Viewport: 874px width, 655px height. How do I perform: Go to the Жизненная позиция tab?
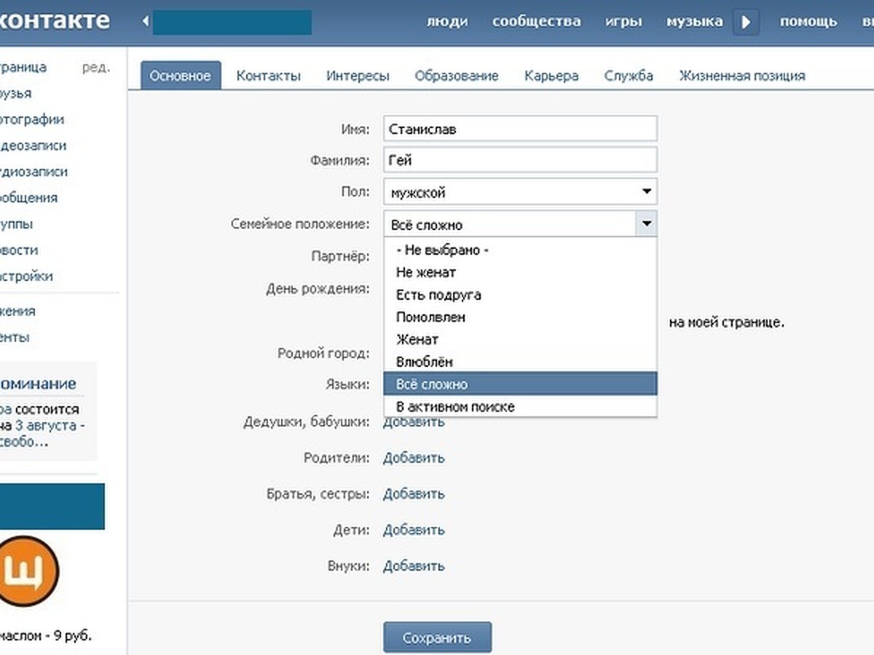click(x=741, y=76)
